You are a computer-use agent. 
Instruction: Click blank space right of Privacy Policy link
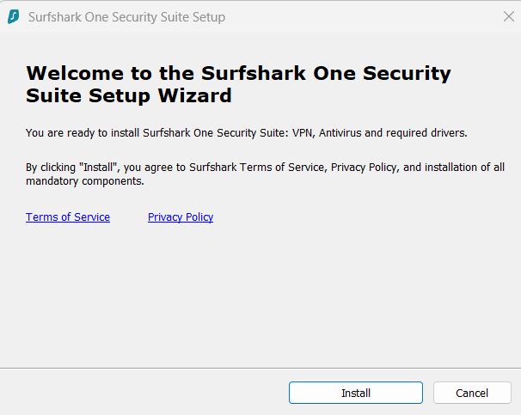(x=361, y=217)
